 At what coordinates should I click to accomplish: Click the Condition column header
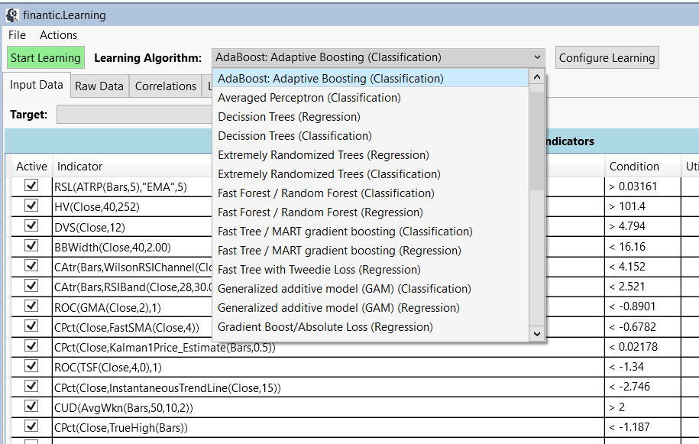pyautogui.click(x=634, y=166)
